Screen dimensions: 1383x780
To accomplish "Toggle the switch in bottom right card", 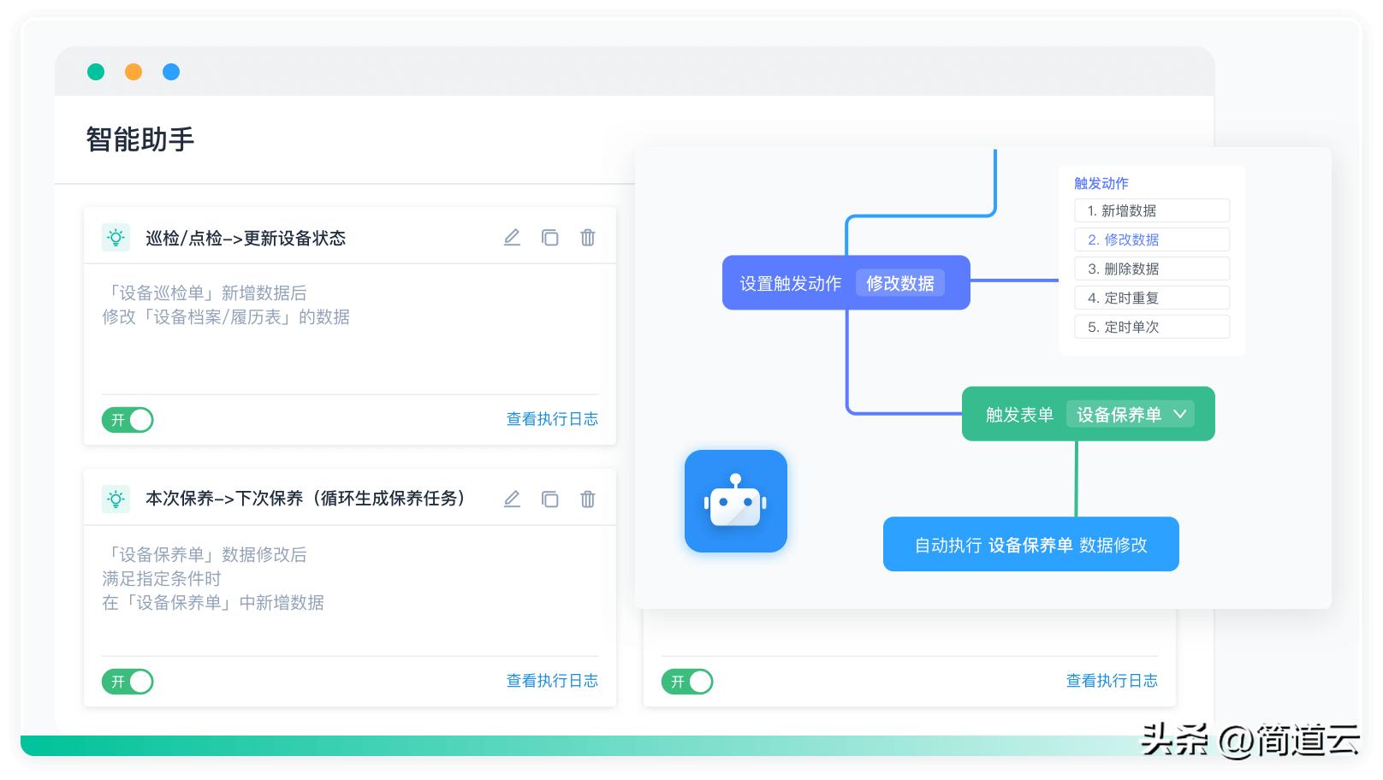I will [686, 682].
